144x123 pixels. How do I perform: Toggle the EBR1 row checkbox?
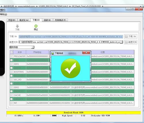(x=12, y=64)
